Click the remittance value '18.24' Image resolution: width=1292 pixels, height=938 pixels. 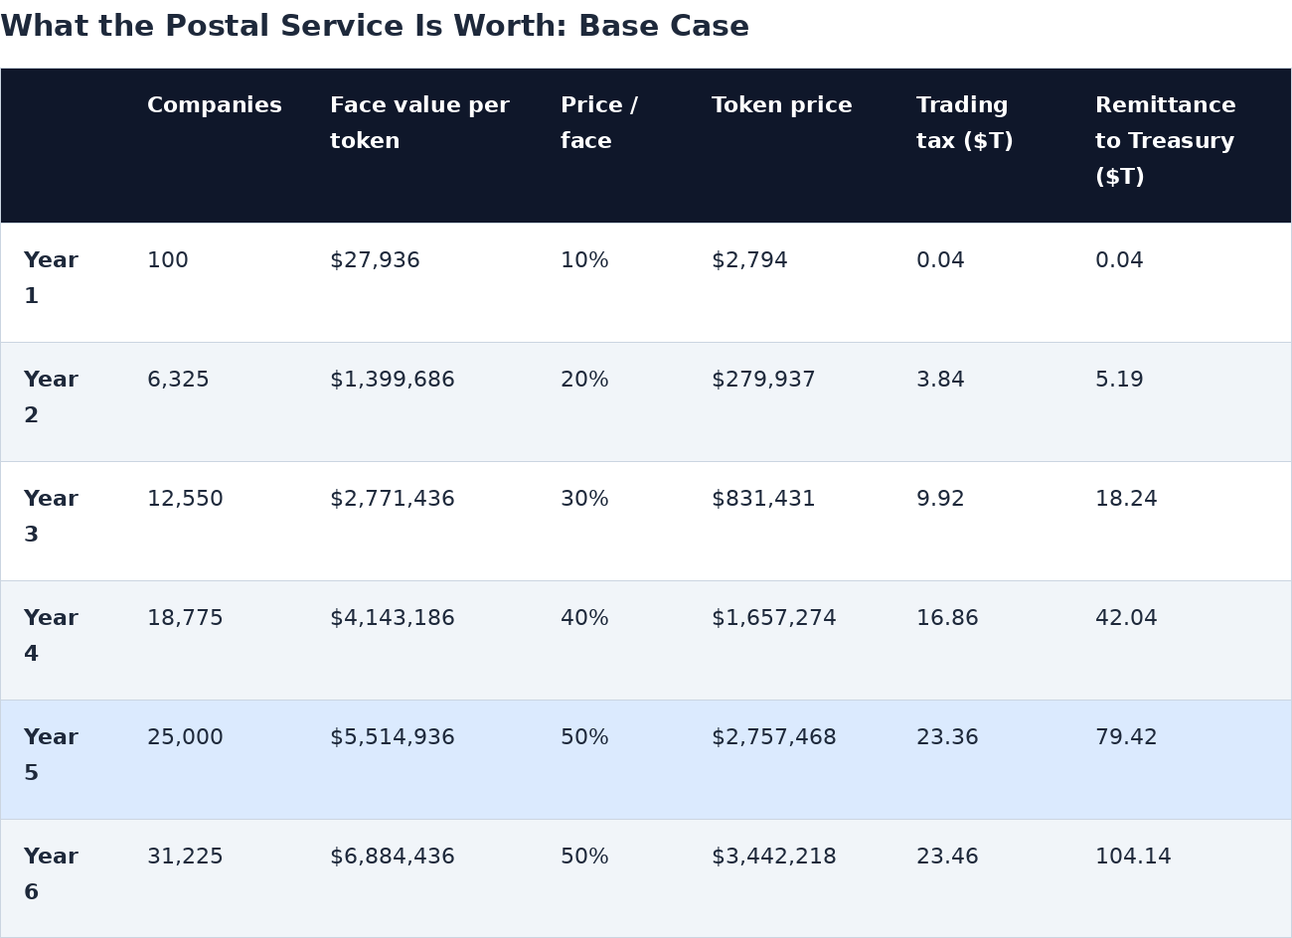(x=1126, y=500)
